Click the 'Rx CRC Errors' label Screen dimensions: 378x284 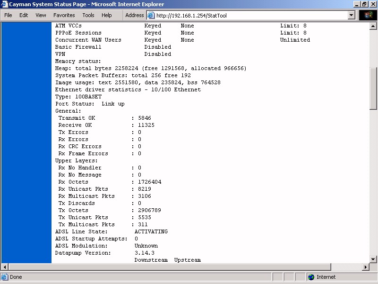(80, 146)
